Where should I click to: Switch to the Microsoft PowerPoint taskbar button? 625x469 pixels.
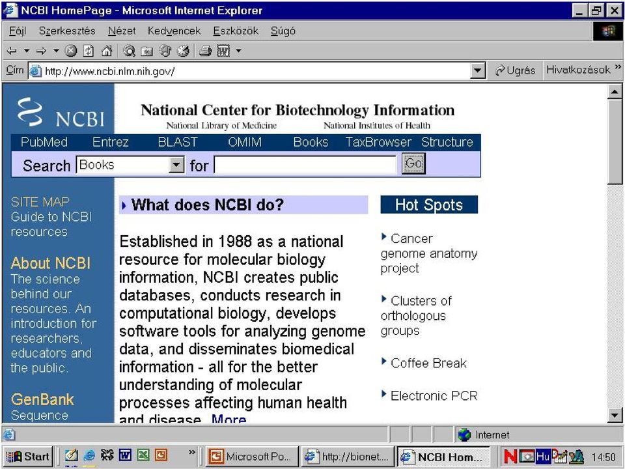[252, 456]
